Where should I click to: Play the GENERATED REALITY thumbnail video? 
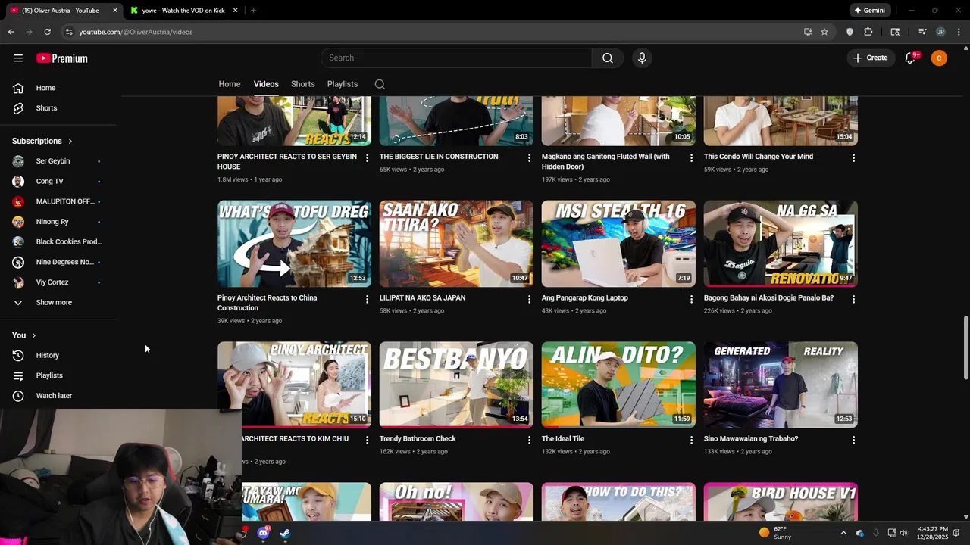click(x=781, y=385)
